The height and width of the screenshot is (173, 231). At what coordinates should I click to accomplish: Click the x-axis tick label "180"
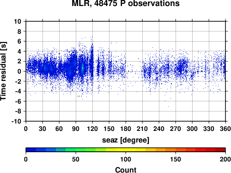pyautogui.click(x=126, y=129)
